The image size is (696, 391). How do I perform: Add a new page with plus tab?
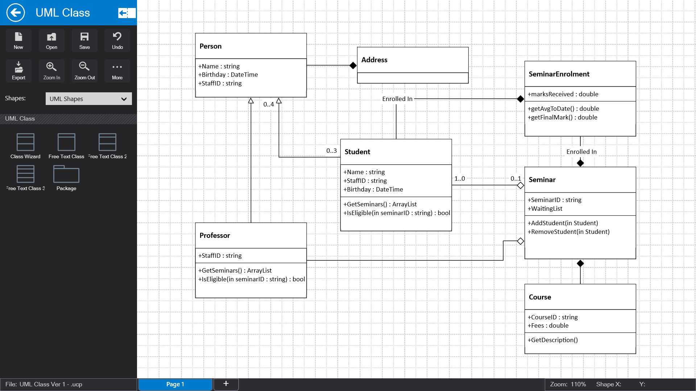226,384
